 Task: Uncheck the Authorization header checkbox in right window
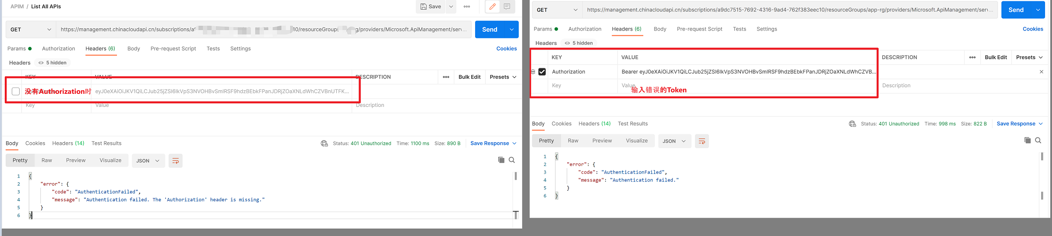[x=542, y=72]
